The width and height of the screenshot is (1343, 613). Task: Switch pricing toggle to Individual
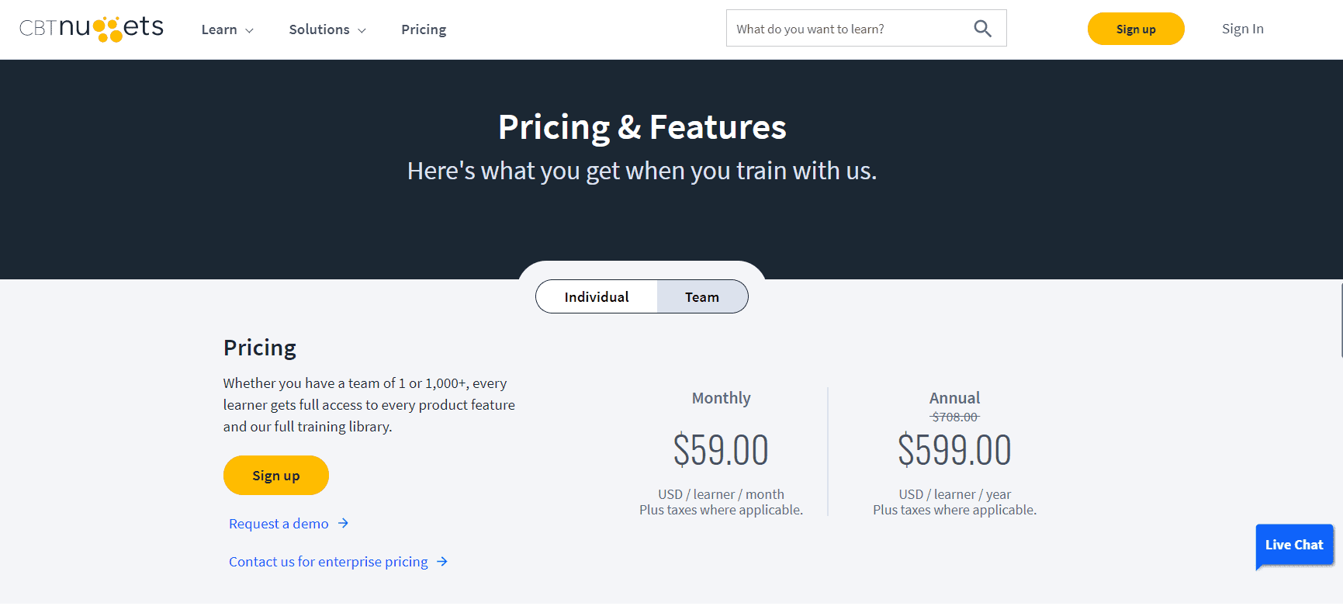(597, 296)
